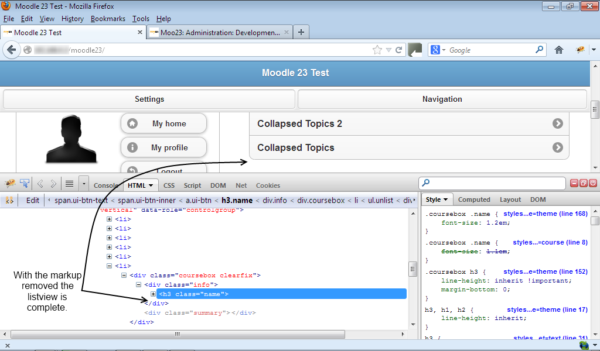Expand the fourth li node
600x351 pixels.
click(x=109, y=247)
